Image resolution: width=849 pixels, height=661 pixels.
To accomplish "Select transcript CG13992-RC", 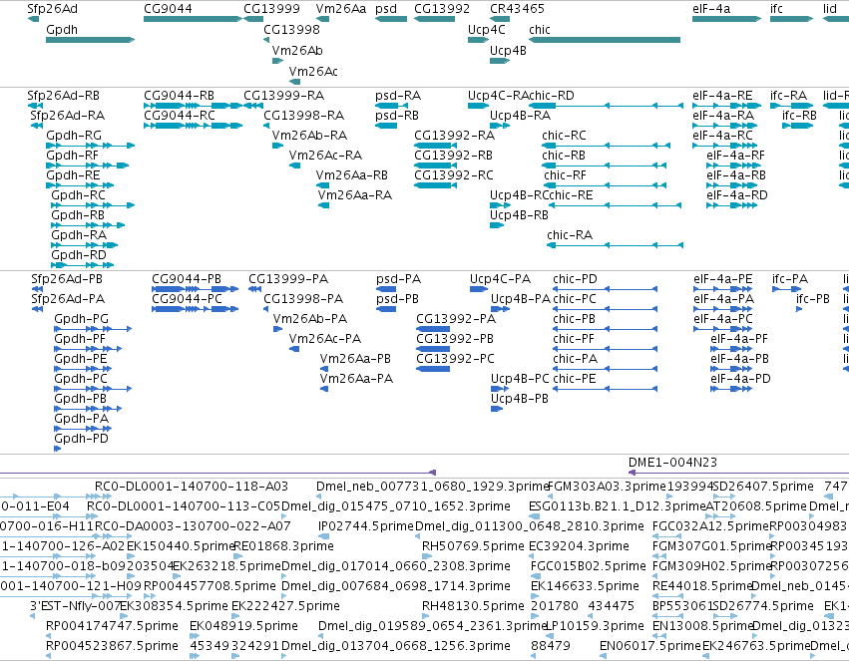I will 434,185.
